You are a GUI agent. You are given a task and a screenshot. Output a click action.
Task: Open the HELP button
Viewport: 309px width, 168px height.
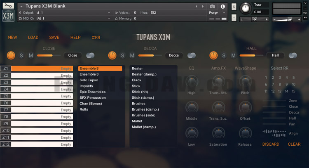coord(75,38)
